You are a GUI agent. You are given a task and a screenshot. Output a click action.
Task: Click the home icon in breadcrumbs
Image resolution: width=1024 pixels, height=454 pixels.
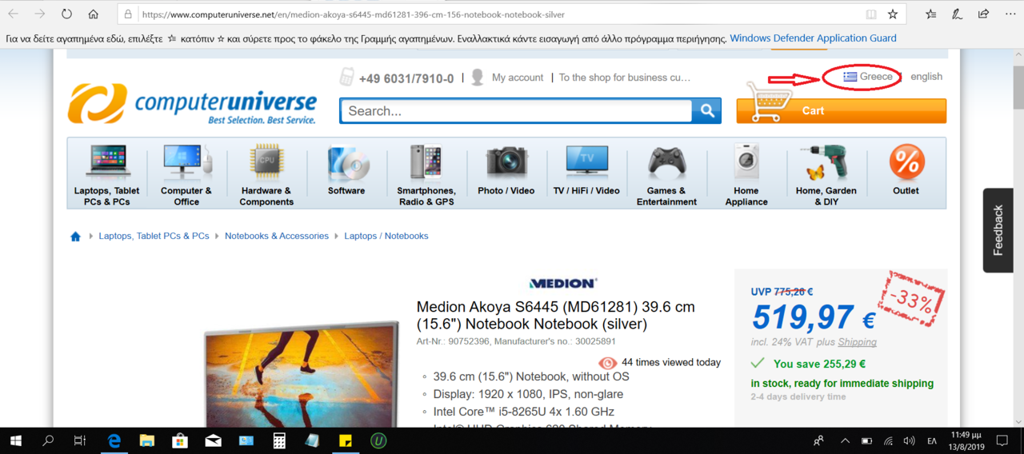click(75, 237)
